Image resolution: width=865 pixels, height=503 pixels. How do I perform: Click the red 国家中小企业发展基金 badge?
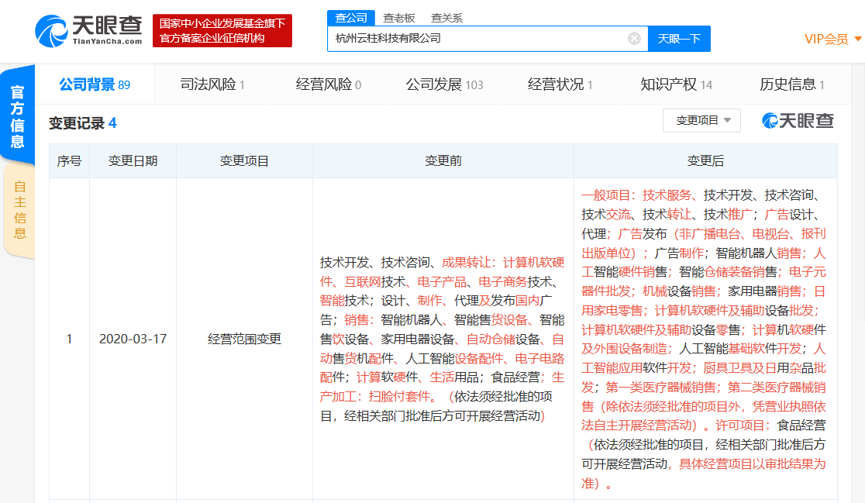pos(222,30)
